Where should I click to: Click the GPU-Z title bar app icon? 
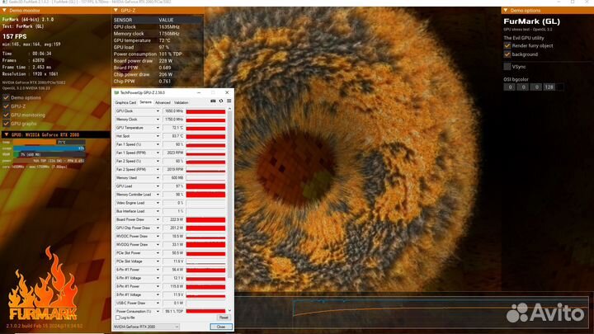tap(116, 92)
